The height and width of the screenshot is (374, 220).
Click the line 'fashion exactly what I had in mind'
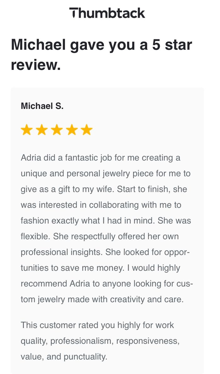click(106, 221)
